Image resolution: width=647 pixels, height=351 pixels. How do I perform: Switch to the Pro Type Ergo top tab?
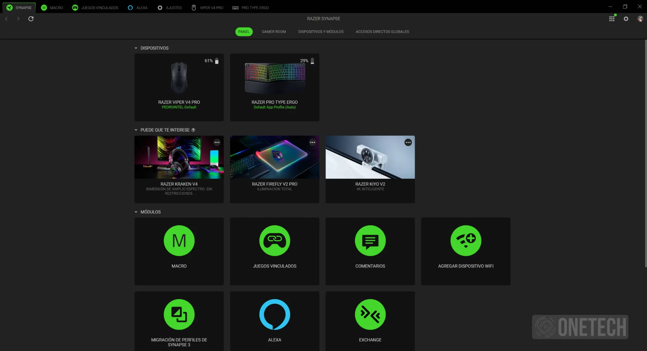251,7
